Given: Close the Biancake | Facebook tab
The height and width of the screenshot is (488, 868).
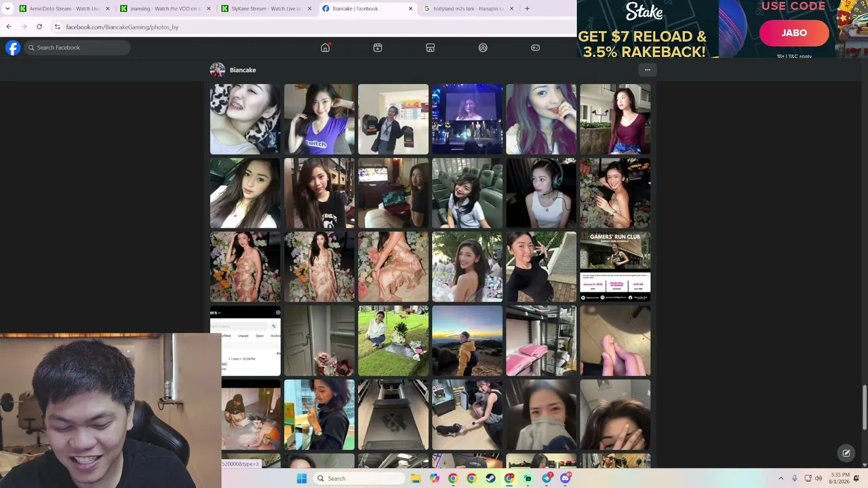Looking at the screenshot, I should [410, 9].
